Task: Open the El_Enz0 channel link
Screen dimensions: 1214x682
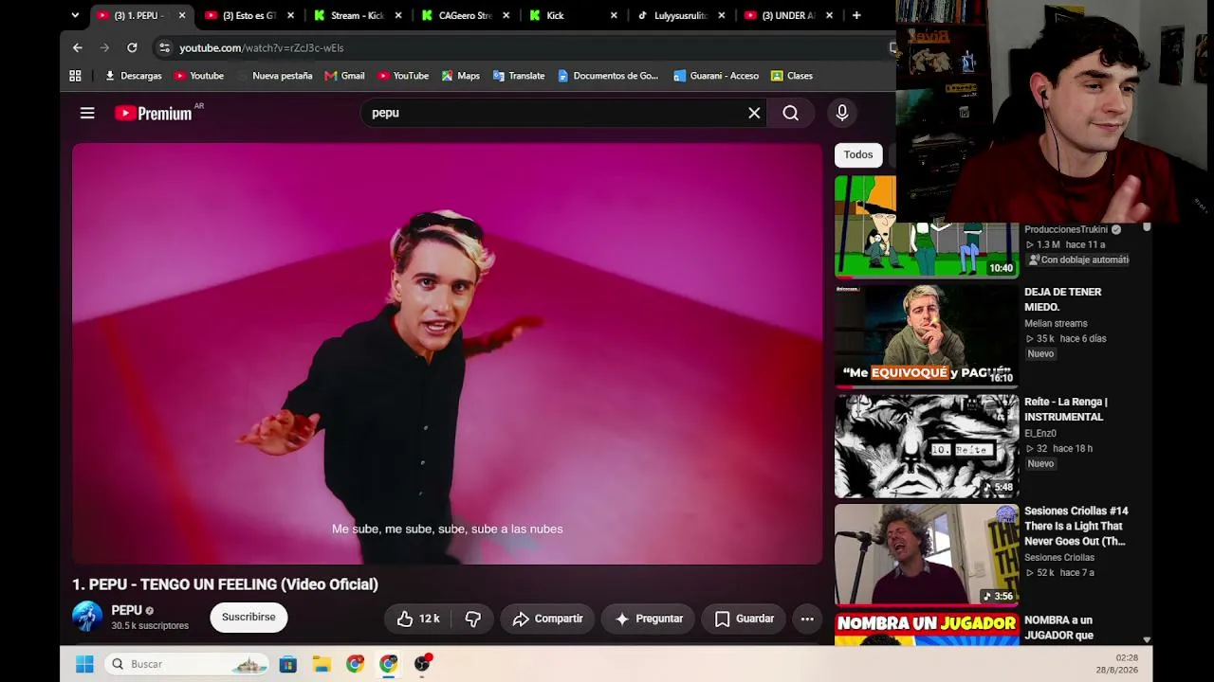Action: (x=1040, y=433)
